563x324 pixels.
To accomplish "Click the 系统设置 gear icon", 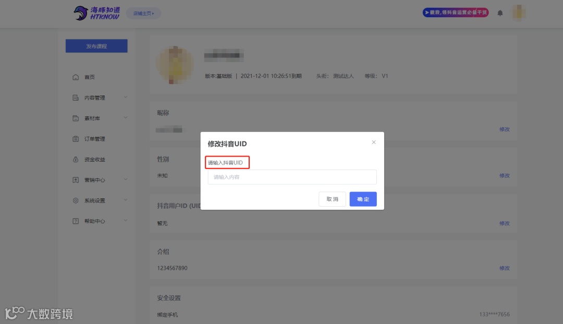I will pos(76,200).
